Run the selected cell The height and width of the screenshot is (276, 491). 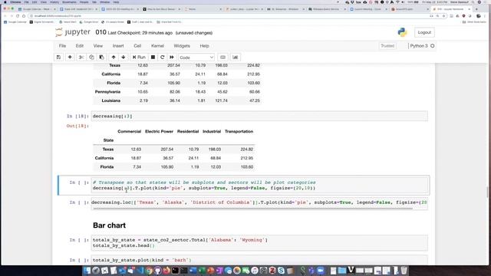coord(139,58)
